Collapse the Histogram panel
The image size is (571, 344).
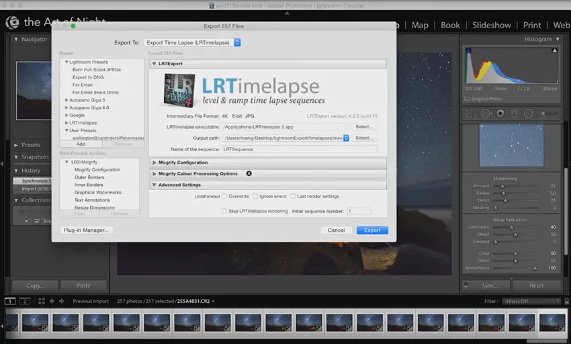[x=558, y=39]
